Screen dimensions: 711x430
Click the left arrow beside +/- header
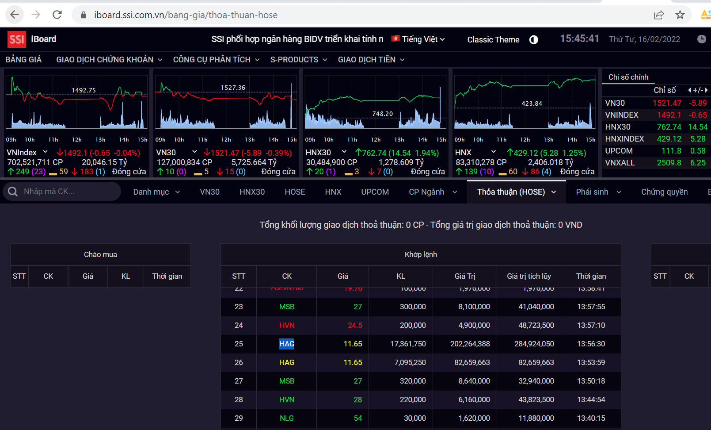[x=690, y=90]
